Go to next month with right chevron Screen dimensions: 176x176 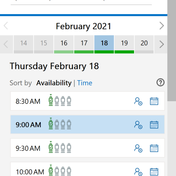[x=162, y=26]
